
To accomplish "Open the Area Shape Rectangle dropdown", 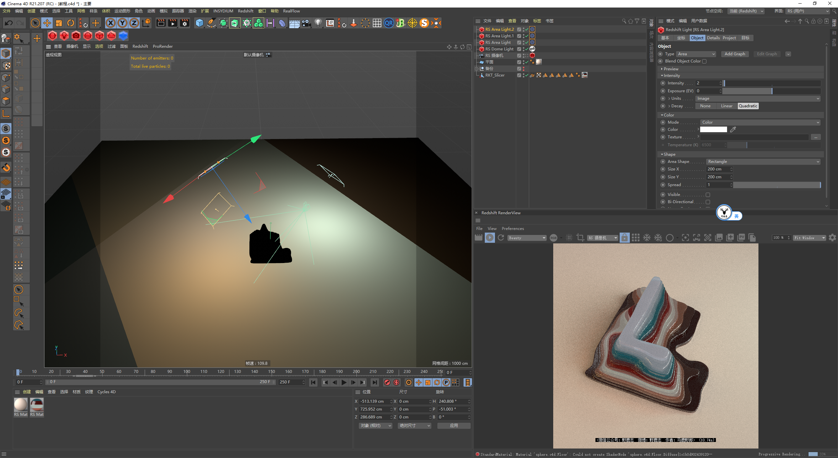I will (x=763, y=162).
